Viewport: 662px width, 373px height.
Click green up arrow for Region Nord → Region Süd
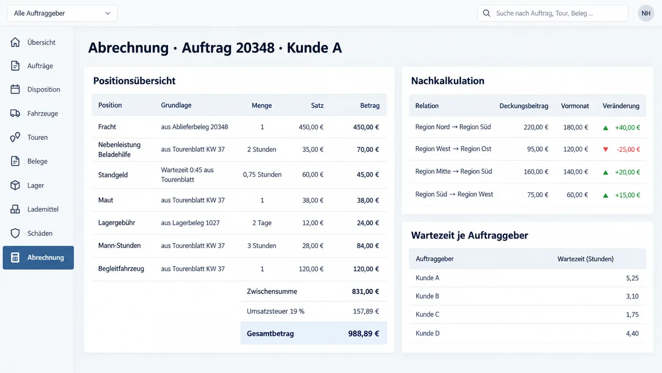tap(605, 128)
